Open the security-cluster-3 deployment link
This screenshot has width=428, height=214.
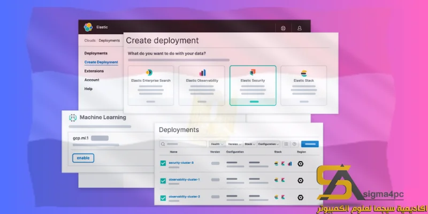181,163
